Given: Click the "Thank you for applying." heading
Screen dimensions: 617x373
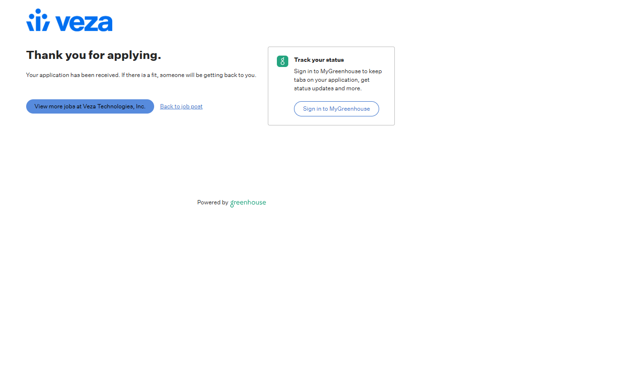Looking at the screenshot, I should (94, 55).
